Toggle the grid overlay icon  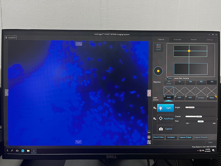(x=149, y=137)
